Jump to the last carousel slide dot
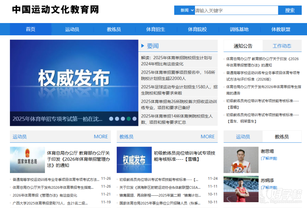 [x=135, y=119]
